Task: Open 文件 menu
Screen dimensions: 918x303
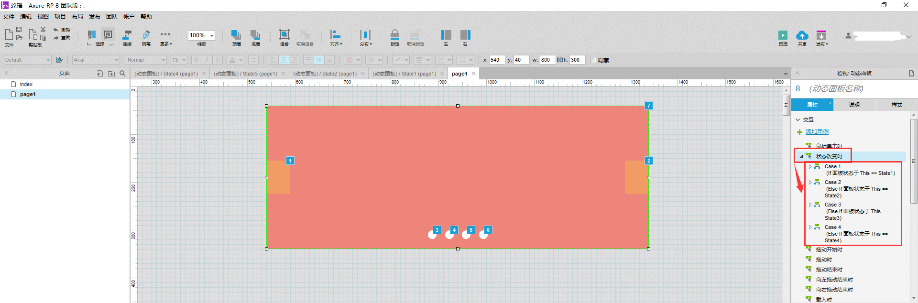Action: pyautogui.click(x=9, y=17)
